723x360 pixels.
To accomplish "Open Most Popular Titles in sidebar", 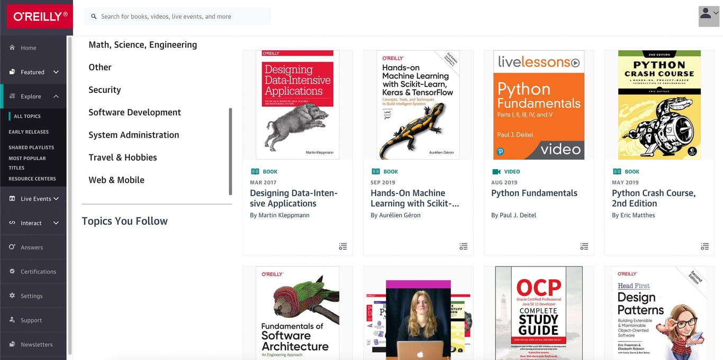I will point(27,163).
